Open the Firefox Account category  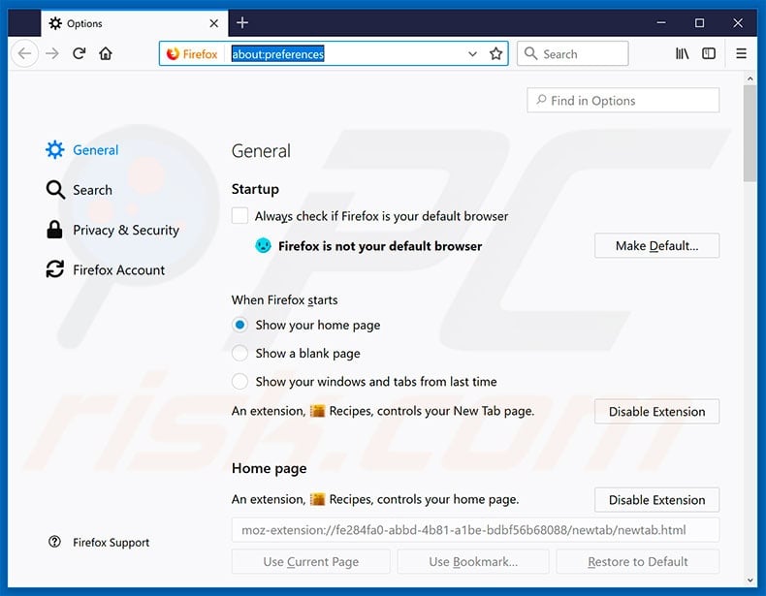tap(106, 269)
